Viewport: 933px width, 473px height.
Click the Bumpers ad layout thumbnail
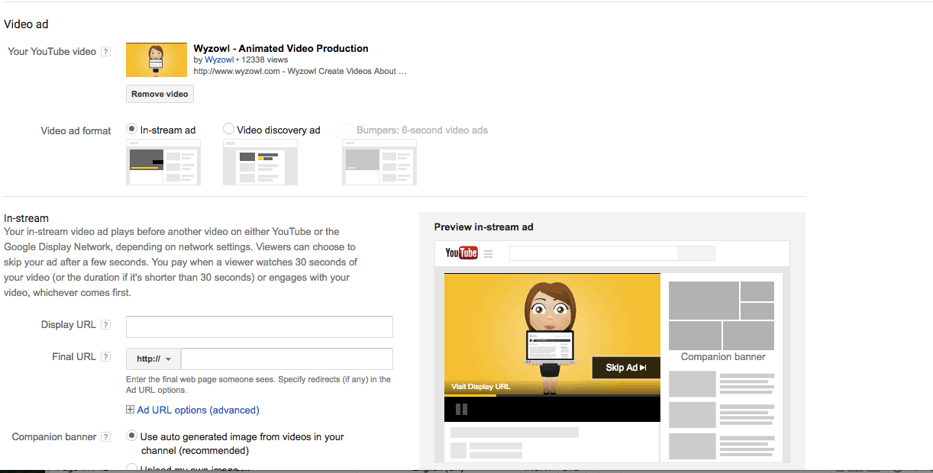(379, 162)
